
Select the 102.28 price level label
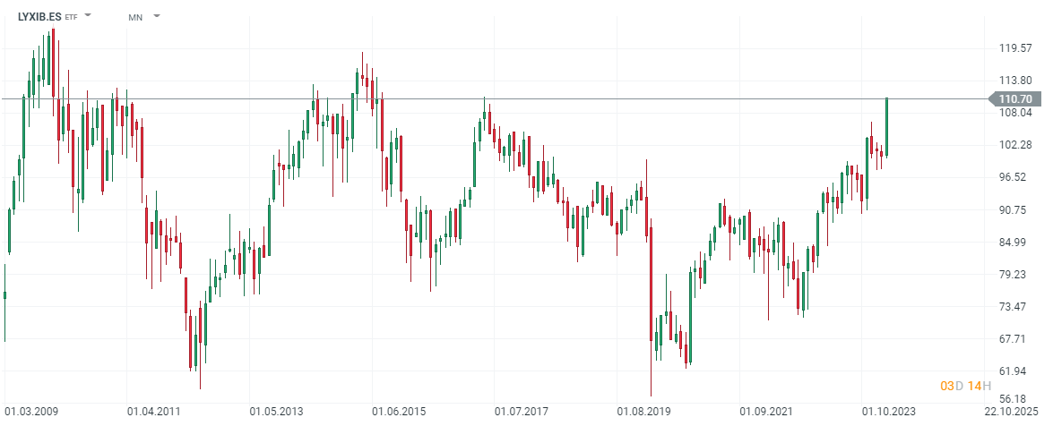coord(1014,145)
